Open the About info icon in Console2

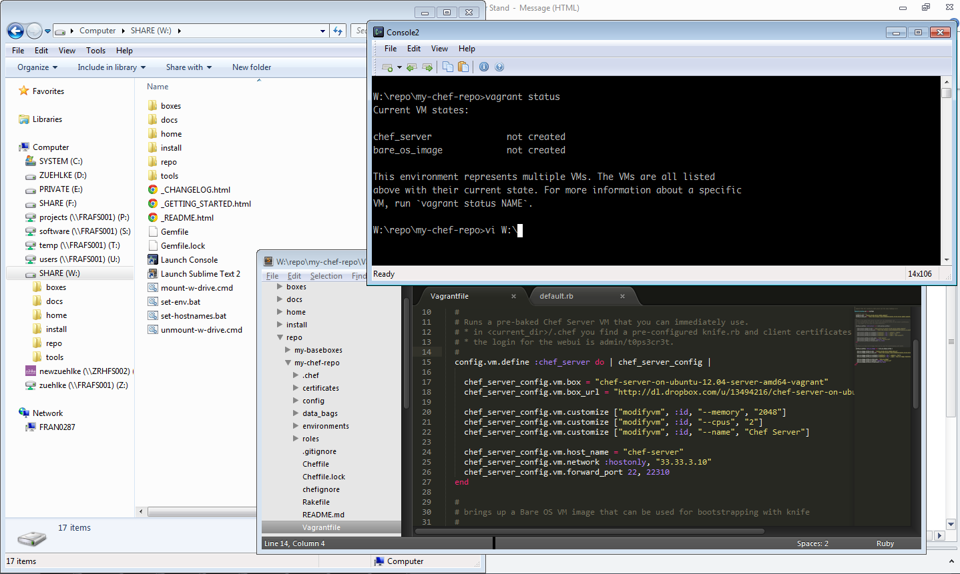coord(484,67)
